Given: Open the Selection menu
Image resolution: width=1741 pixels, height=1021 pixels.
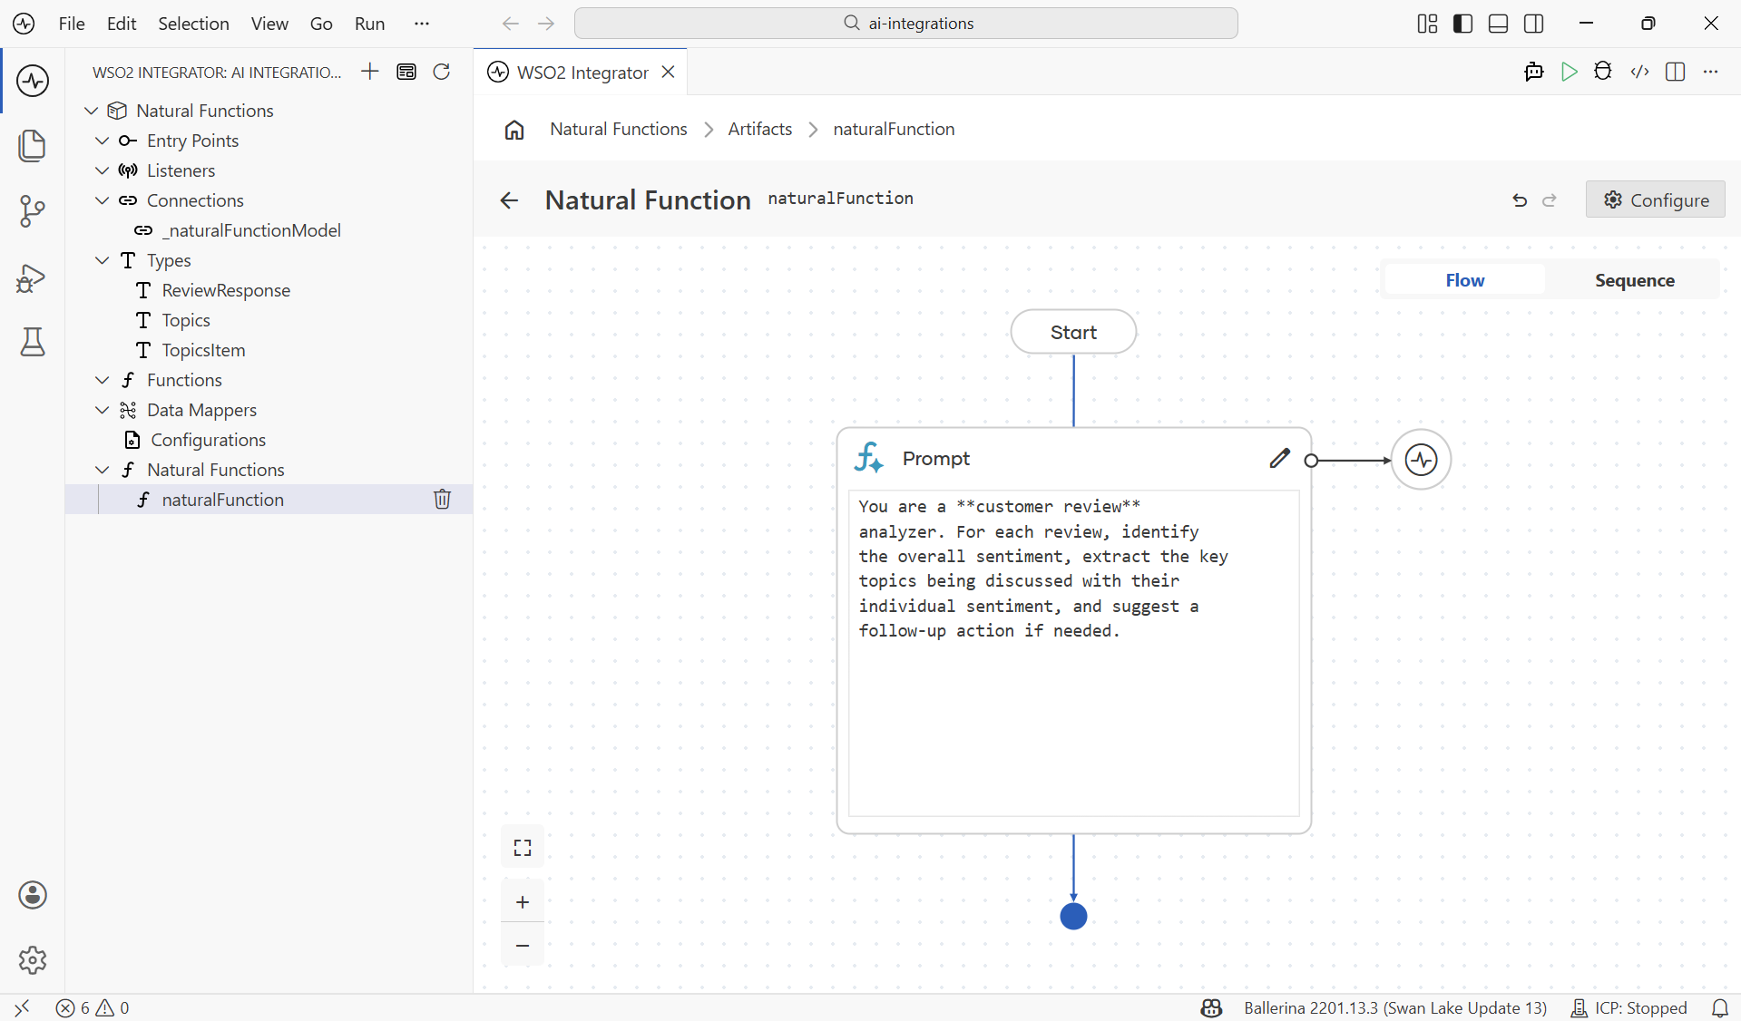Looking at the screenshot, I should pos(193,24).
